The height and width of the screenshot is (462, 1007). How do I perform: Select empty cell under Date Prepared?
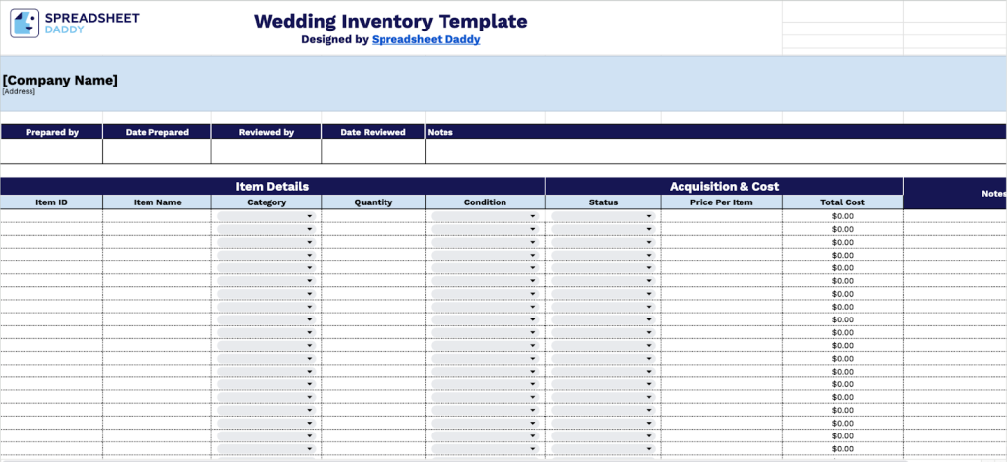[x=156, y=151]
